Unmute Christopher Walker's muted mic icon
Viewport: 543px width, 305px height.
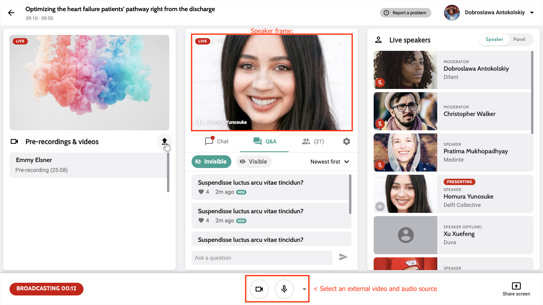coord(380,124)
